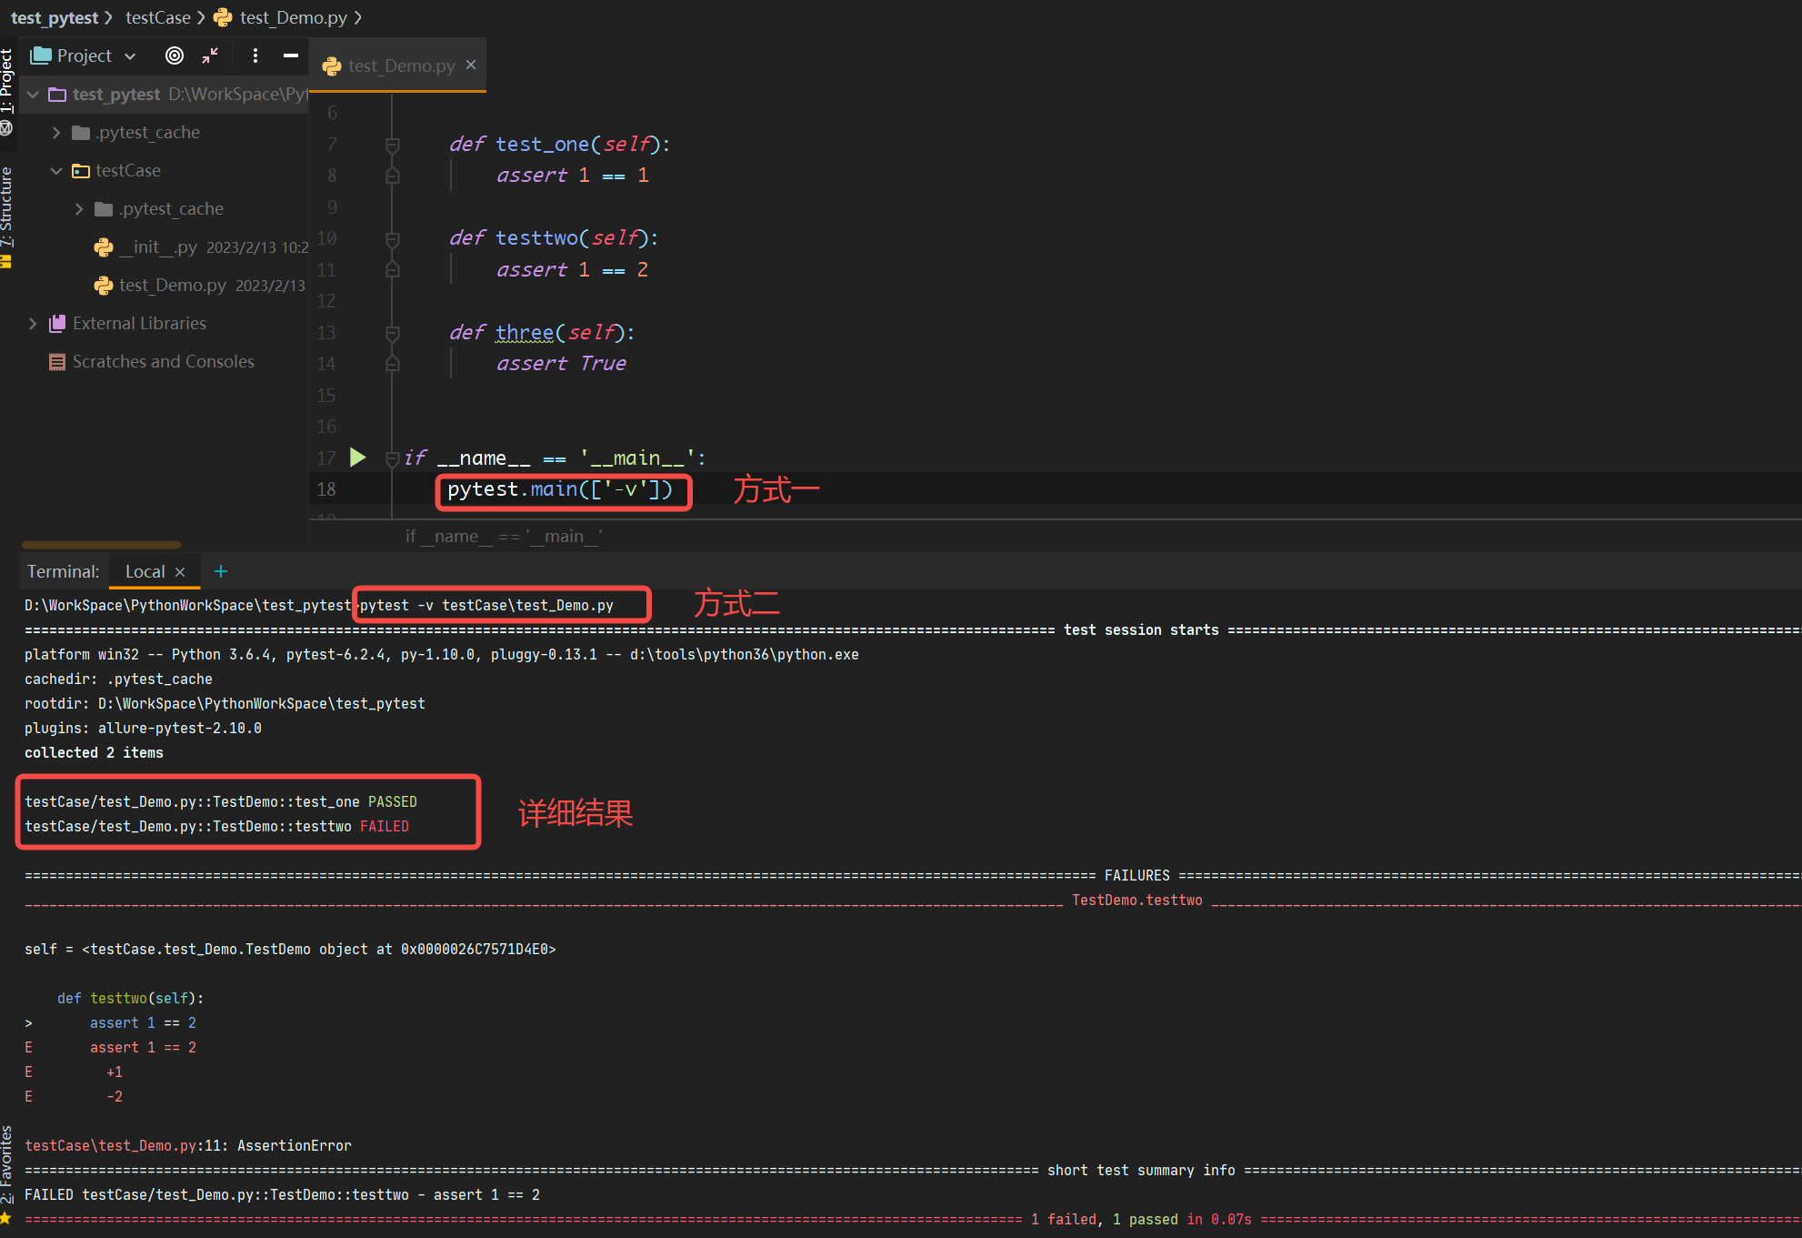Click the Favorites star icon at bottom left

5,1218
